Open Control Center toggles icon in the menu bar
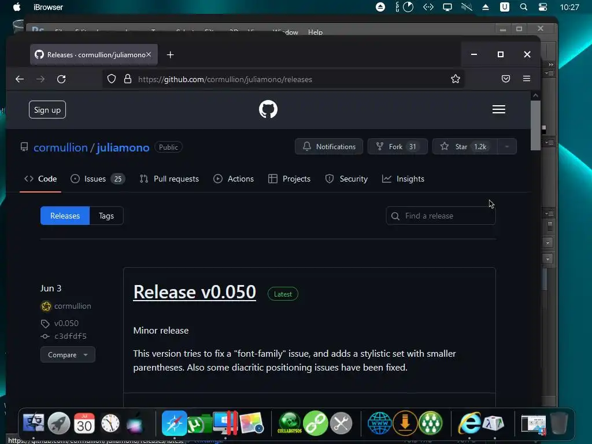Viewport: 592px width, 444px height. (542, 7)
